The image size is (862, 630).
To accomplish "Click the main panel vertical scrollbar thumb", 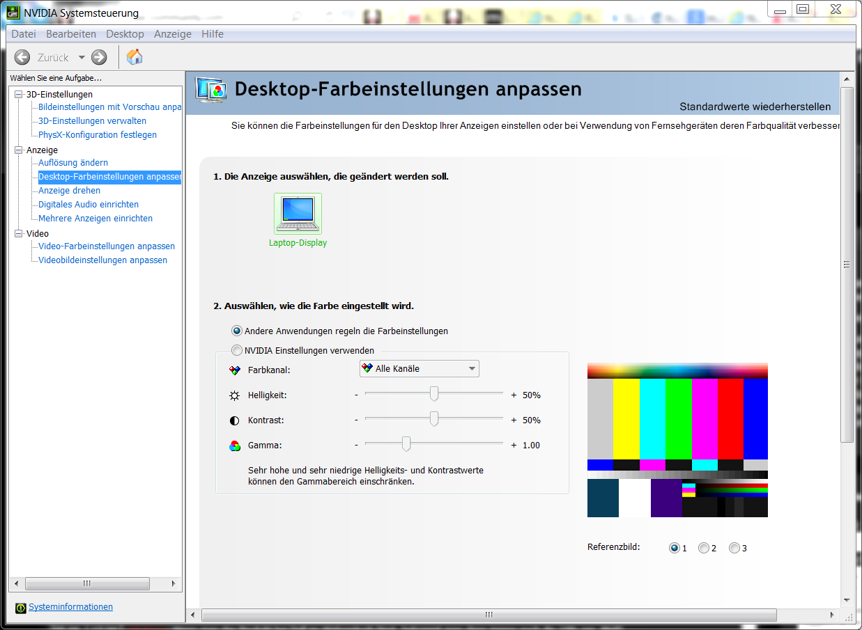I will click(x=847, y=265).
